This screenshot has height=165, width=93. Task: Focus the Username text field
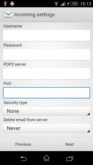(47, 35)
